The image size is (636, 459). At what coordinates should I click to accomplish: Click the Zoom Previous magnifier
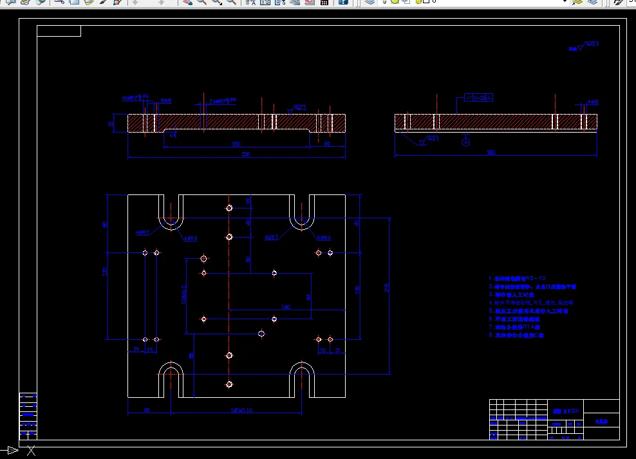pyautogui.click(x=232, y=2)
